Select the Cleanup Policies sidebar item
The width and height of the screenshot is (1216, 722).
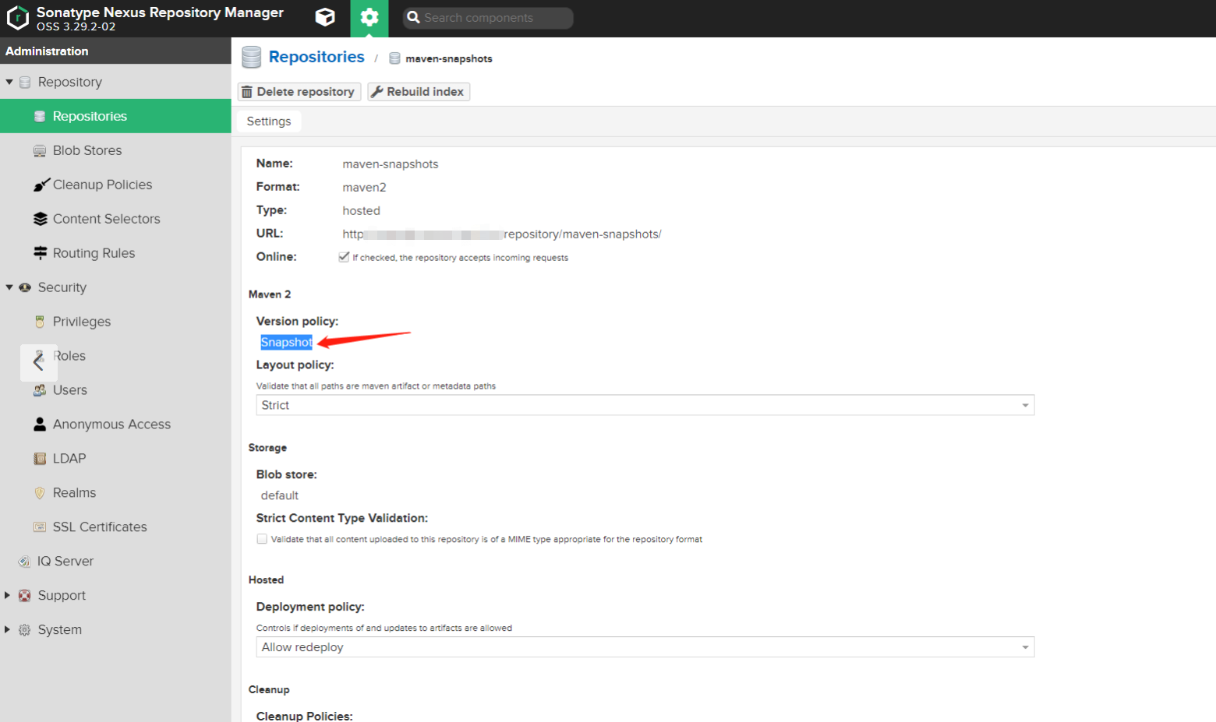point(102,184)
